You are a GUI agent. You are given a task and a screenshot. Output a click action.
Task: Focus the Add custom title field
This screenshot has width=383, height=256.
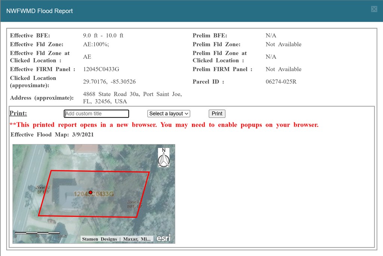point(96,113)
